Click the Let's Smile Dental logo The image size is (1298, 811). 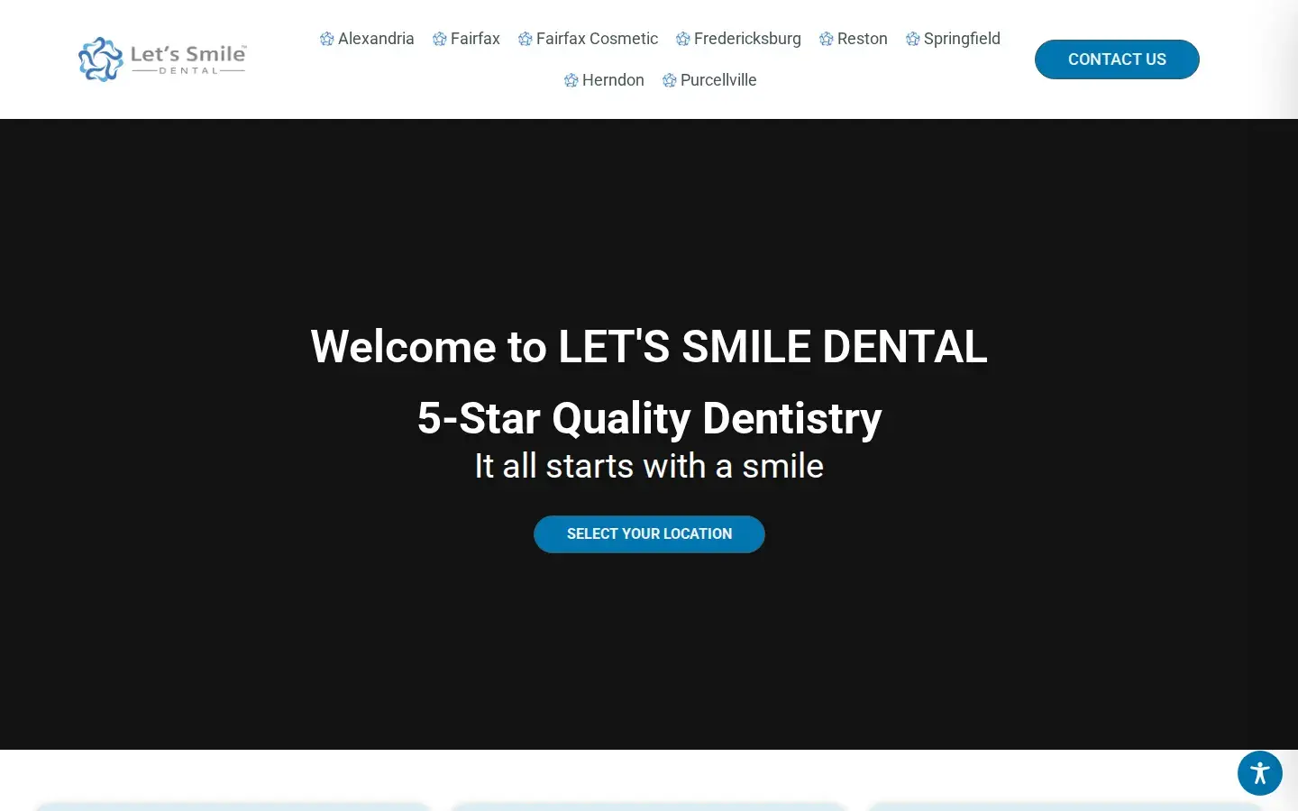coord(162,59)
